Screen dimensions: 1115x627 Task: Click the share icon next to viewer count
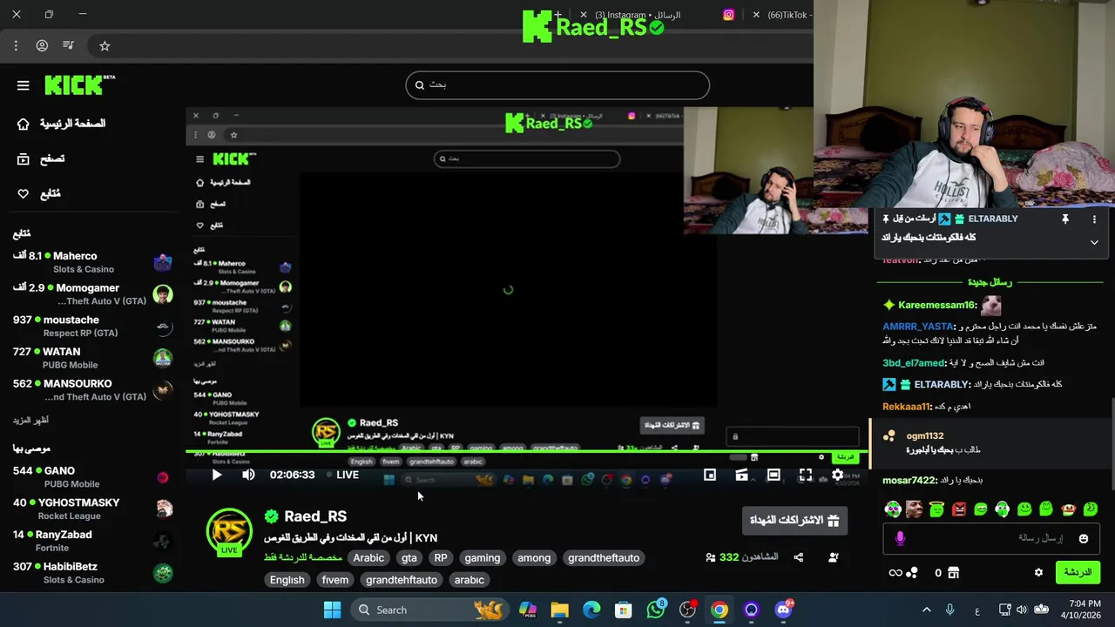point(799,557)
